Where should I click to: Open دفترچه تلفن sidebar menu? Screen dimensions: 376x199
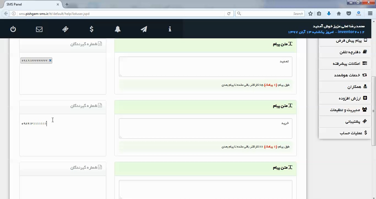[345, 52]
